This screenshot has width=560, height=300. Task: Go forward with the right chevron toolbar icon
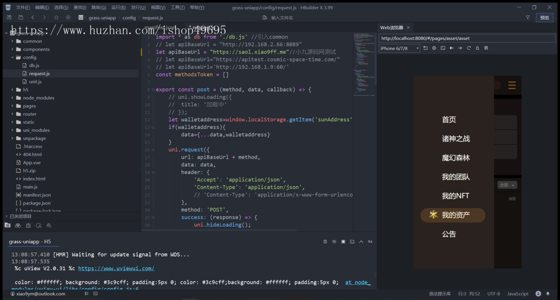pyautogui.click(x=44, y=17)
